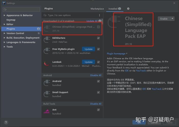
Task: Update the Free MyBatis plugin
Action: [x=88, y=49]
